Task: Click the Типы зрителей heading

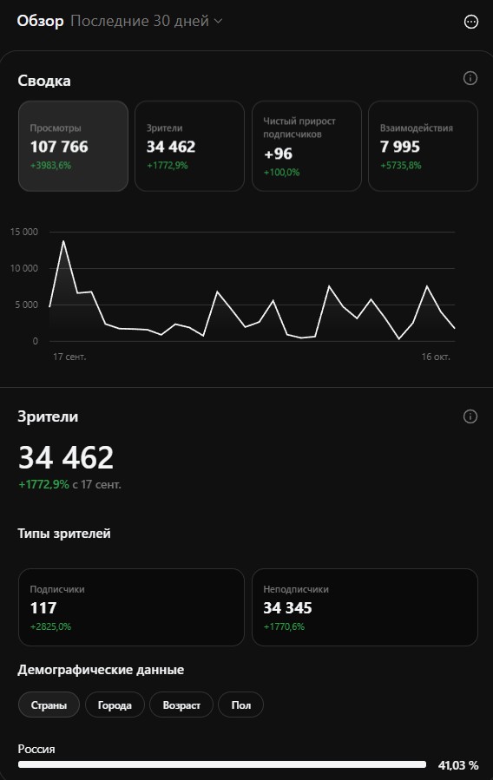Action: click(x=64, y=534)
